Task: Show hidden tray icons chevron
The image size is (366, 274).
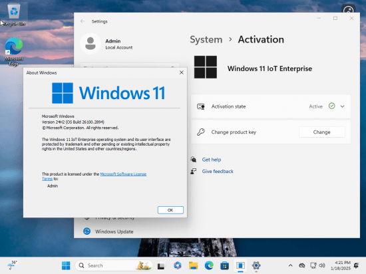Action: 290,265
